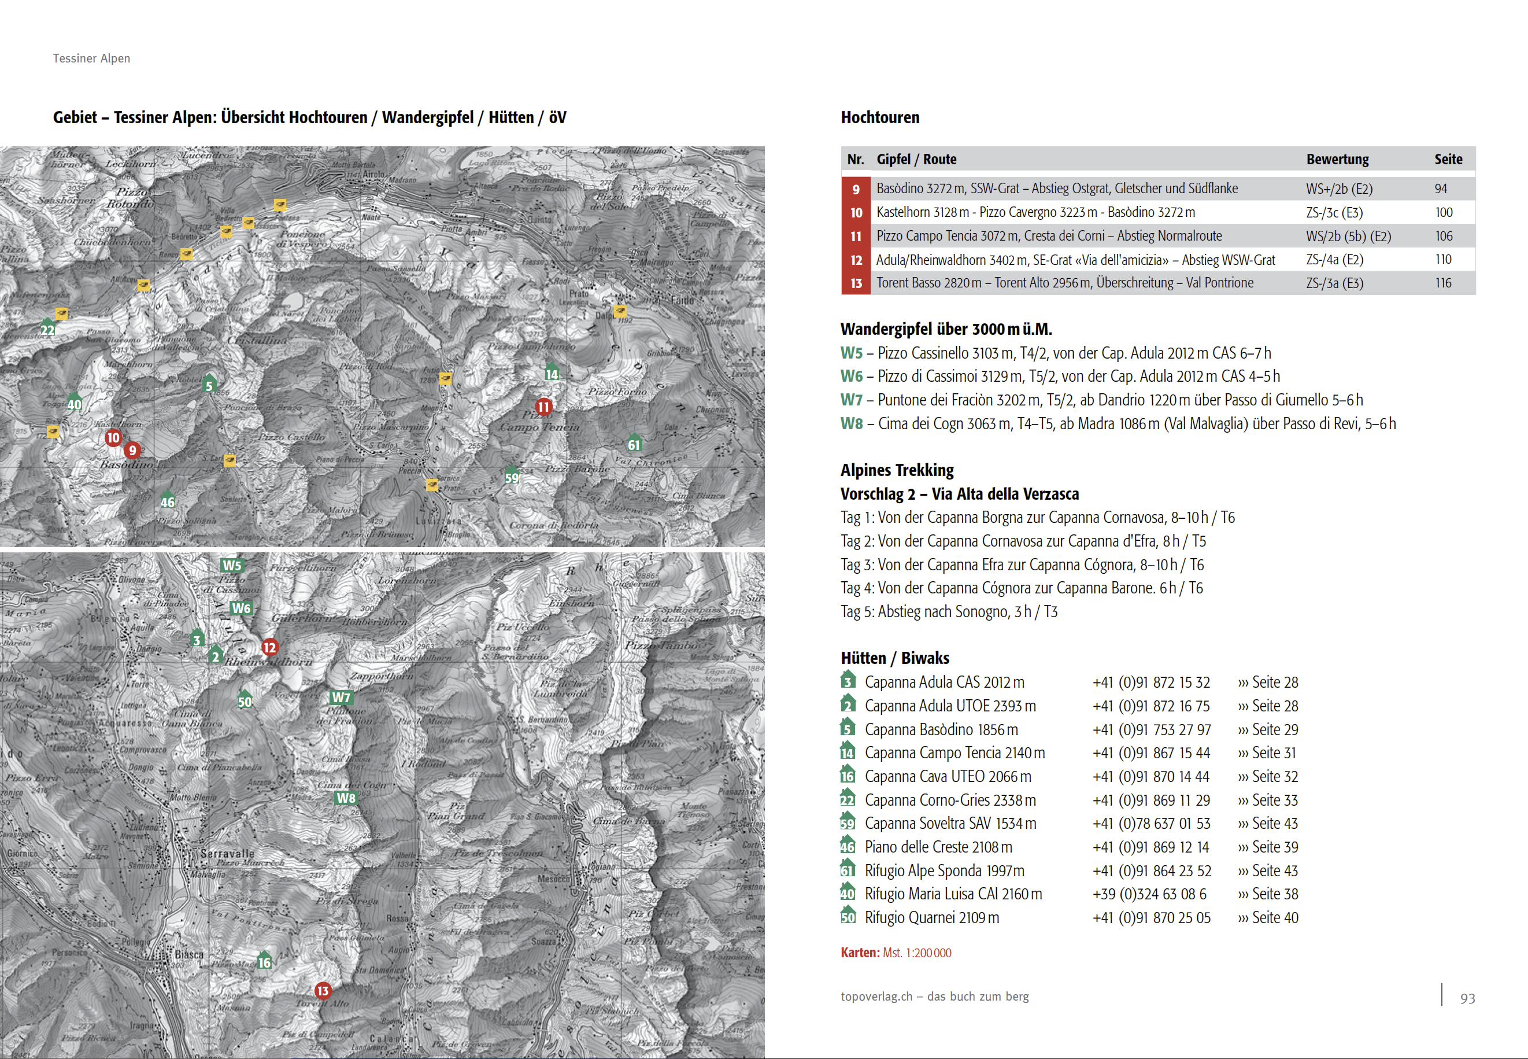
Task: Click page number '116' in table
Action: [1444, 283]
